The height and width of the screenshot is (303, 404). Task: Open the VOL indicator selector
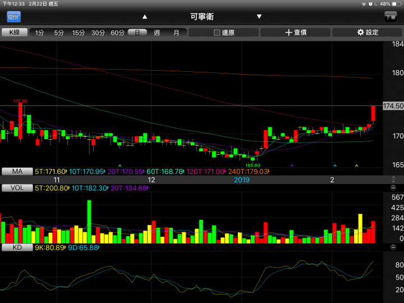17,188
